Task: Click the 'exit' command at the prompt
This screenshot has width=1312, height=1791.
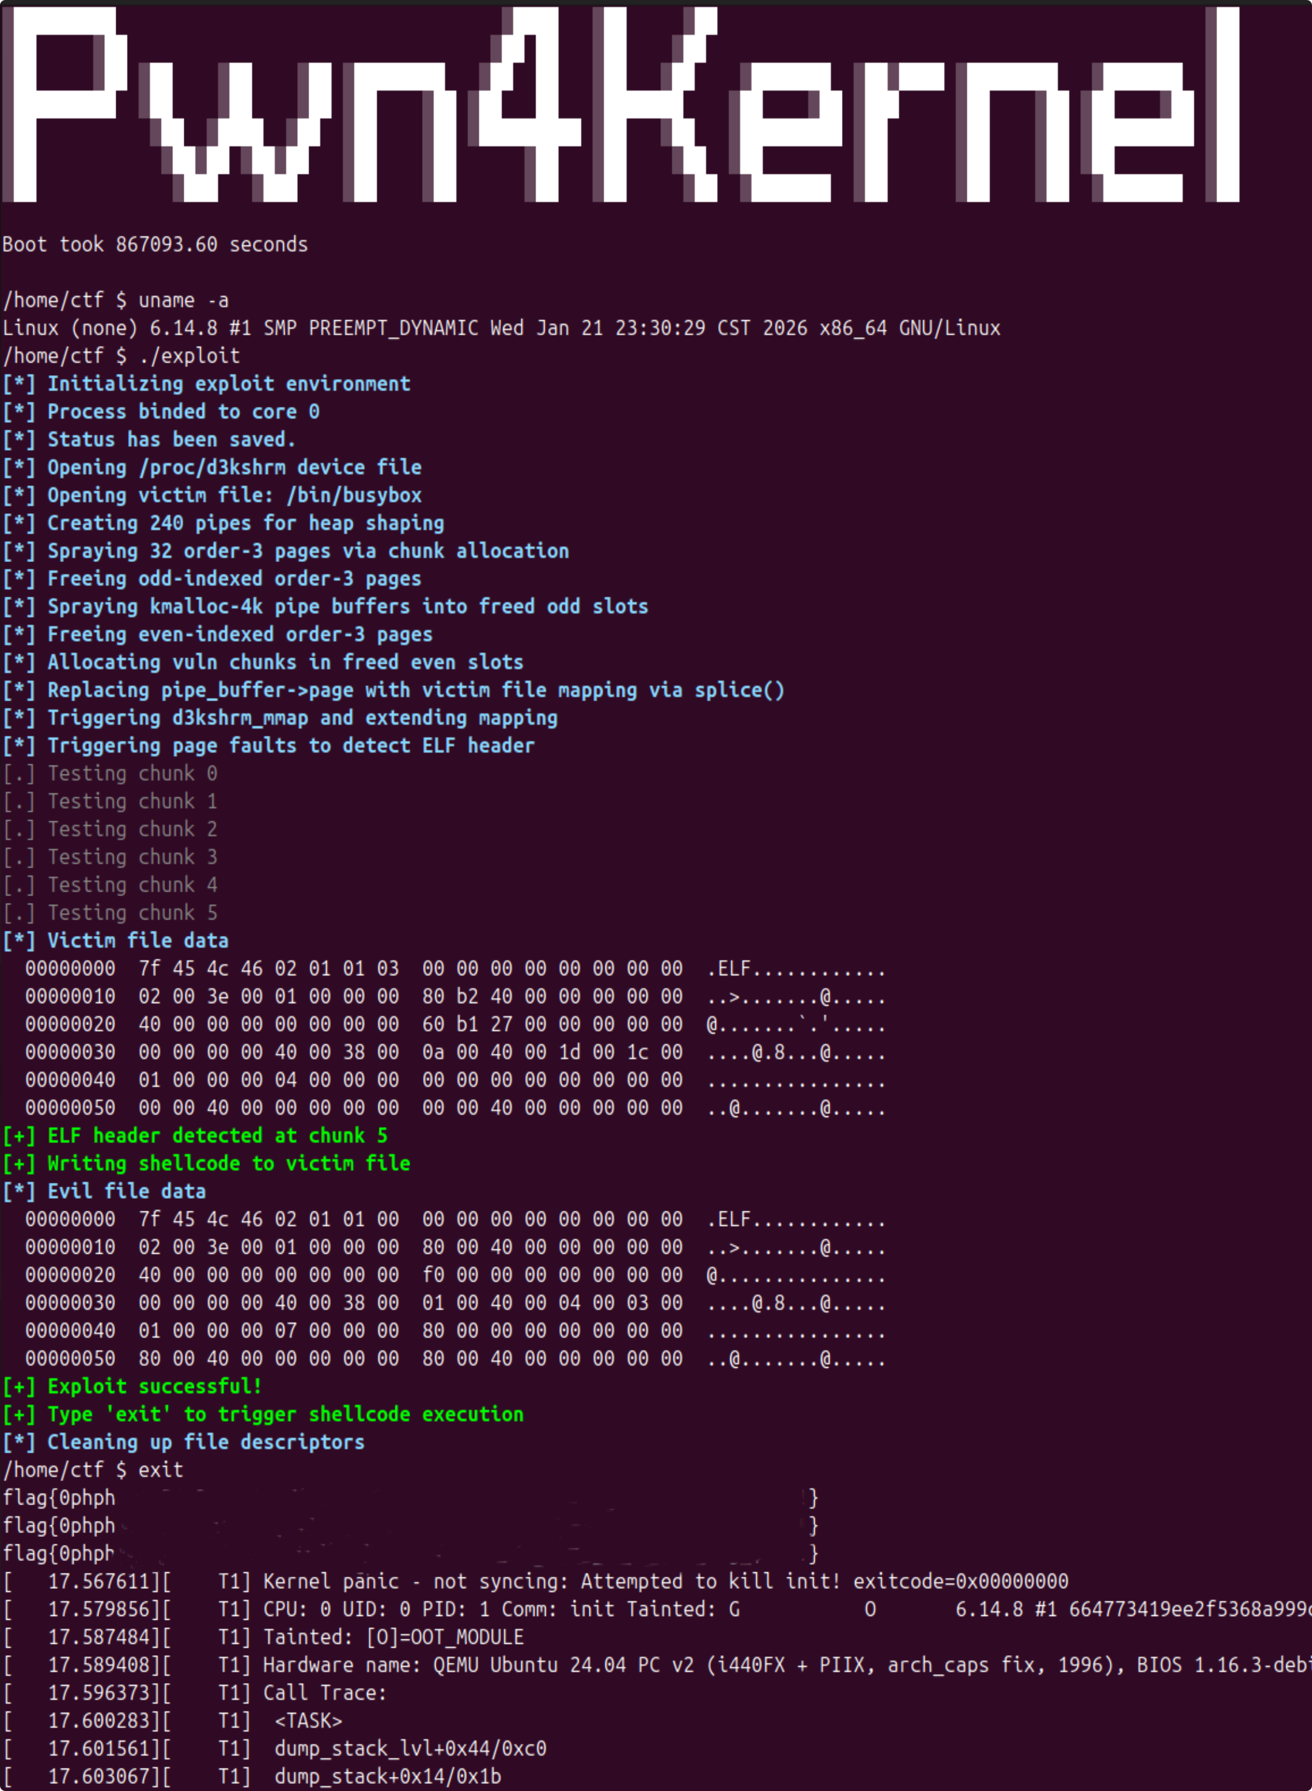Action: click(x=160, y=1469)
